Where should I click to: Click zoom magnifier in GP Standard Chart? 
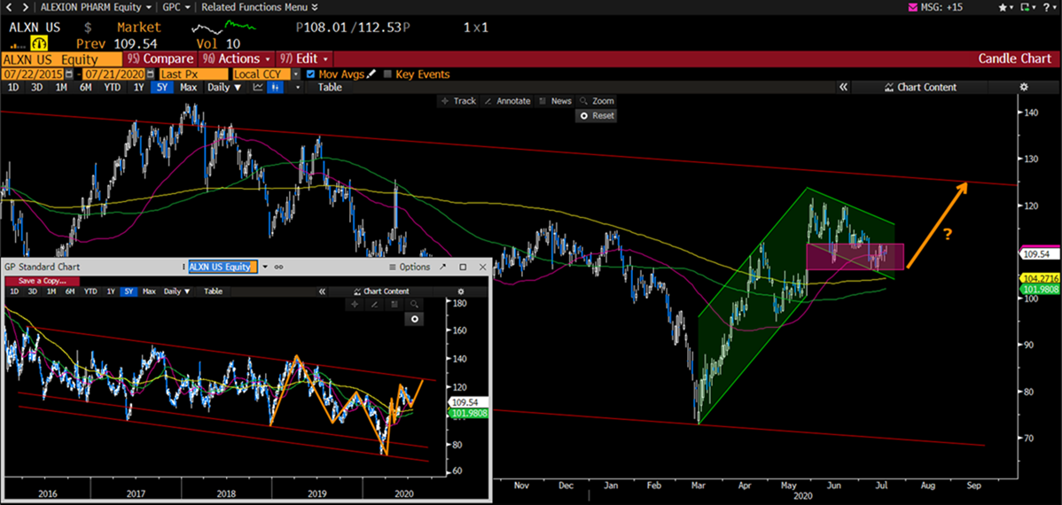click(x=415, y=305)
